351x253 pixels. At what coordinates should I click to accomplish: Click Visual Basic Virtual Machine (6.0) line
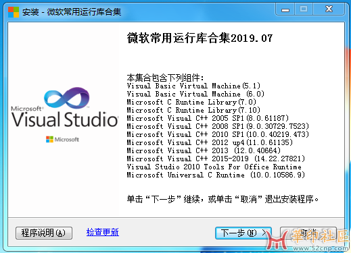click(x=195, y=94)
